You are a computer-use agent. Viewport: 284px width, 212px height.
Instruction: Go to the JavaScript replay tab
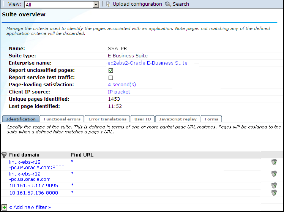[177, 119]
